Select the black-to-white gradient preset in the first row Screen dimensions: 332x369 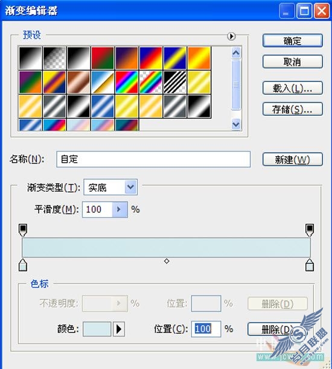(x=30, y=58)
